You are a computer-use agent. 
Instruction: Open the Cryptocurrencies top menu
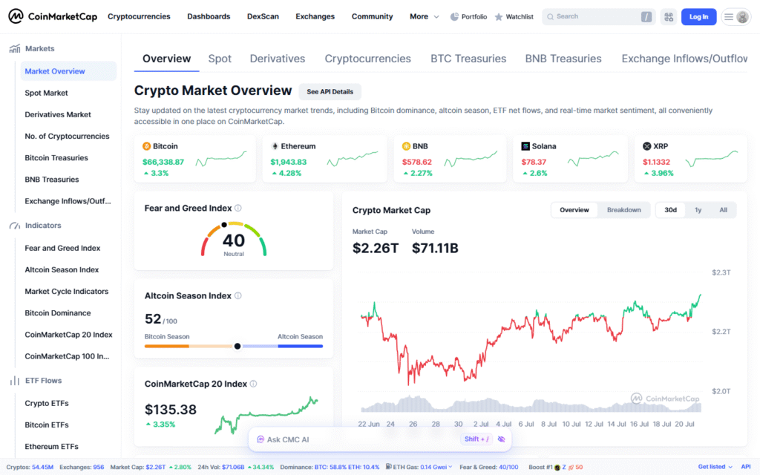click(139, 16)
